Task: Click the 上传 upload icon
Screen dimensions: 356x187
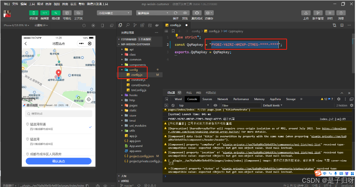Action: (306, 13)
